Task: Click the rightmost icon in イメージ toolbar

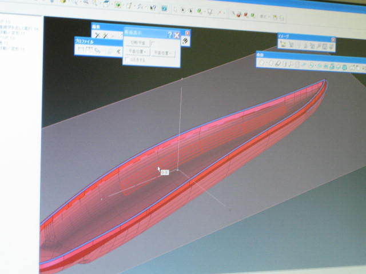Action: click(x=332, y=47)
